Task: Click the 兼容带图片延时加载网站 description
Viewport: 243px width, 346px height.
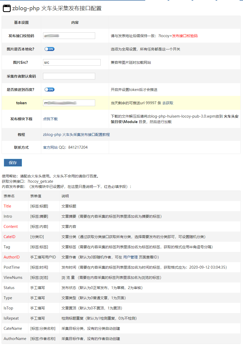Action: (x=131, y=62)
